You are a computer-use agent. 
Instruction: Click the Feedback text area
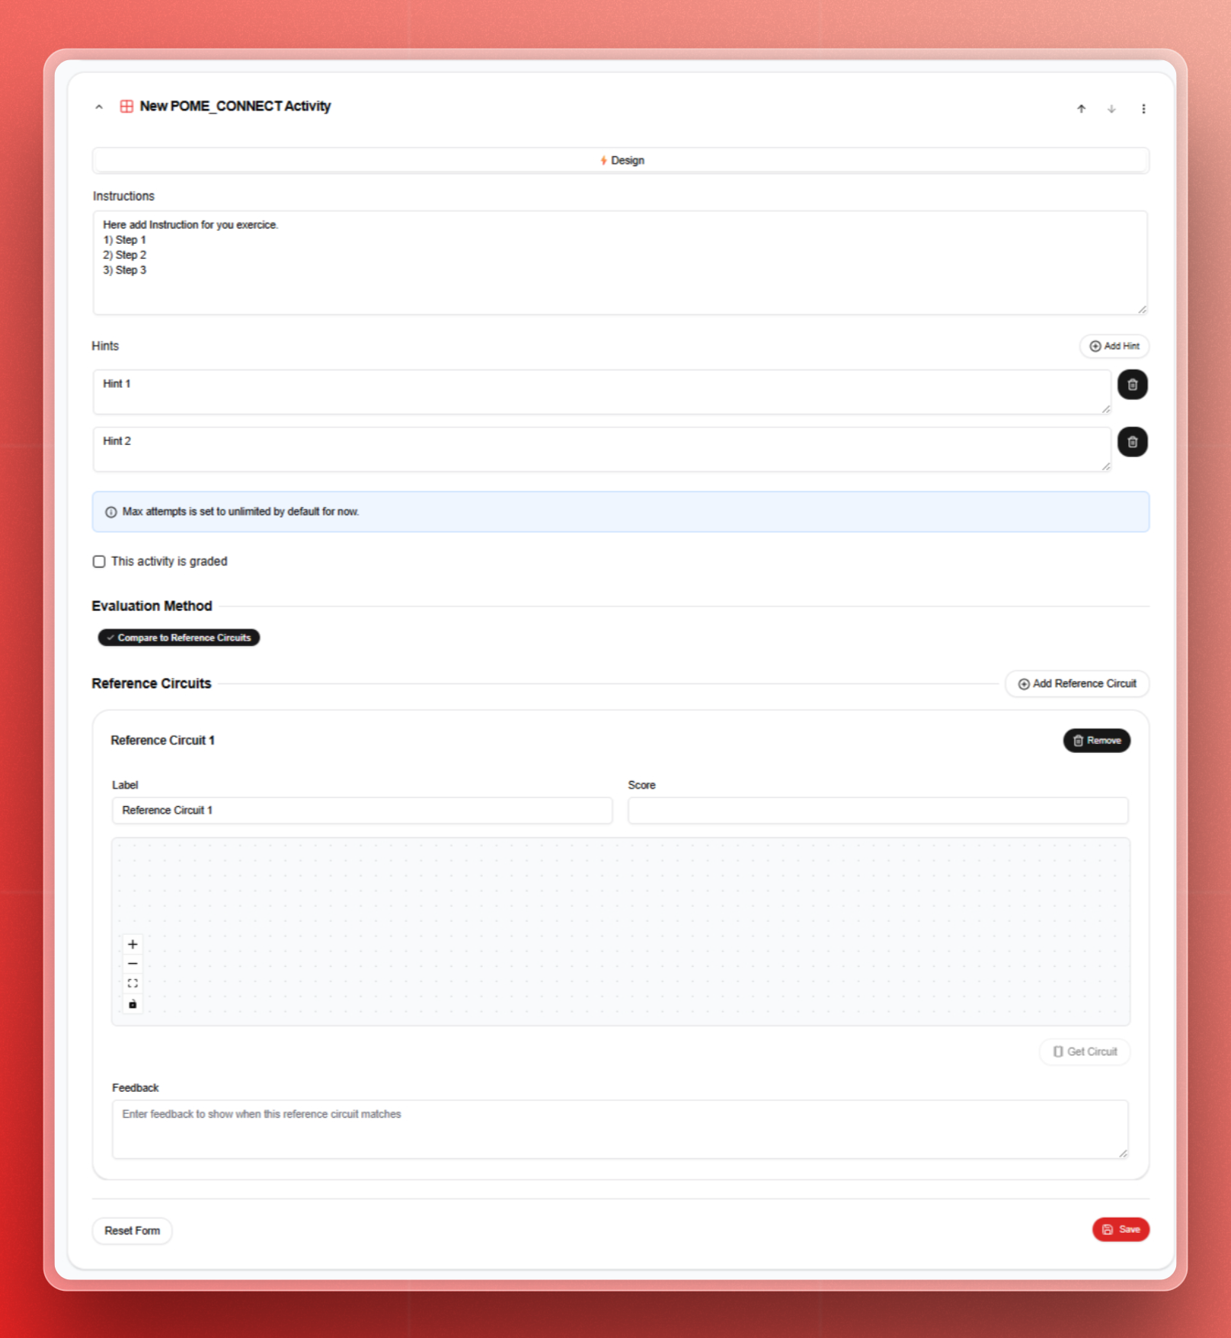coord(620,1129)
